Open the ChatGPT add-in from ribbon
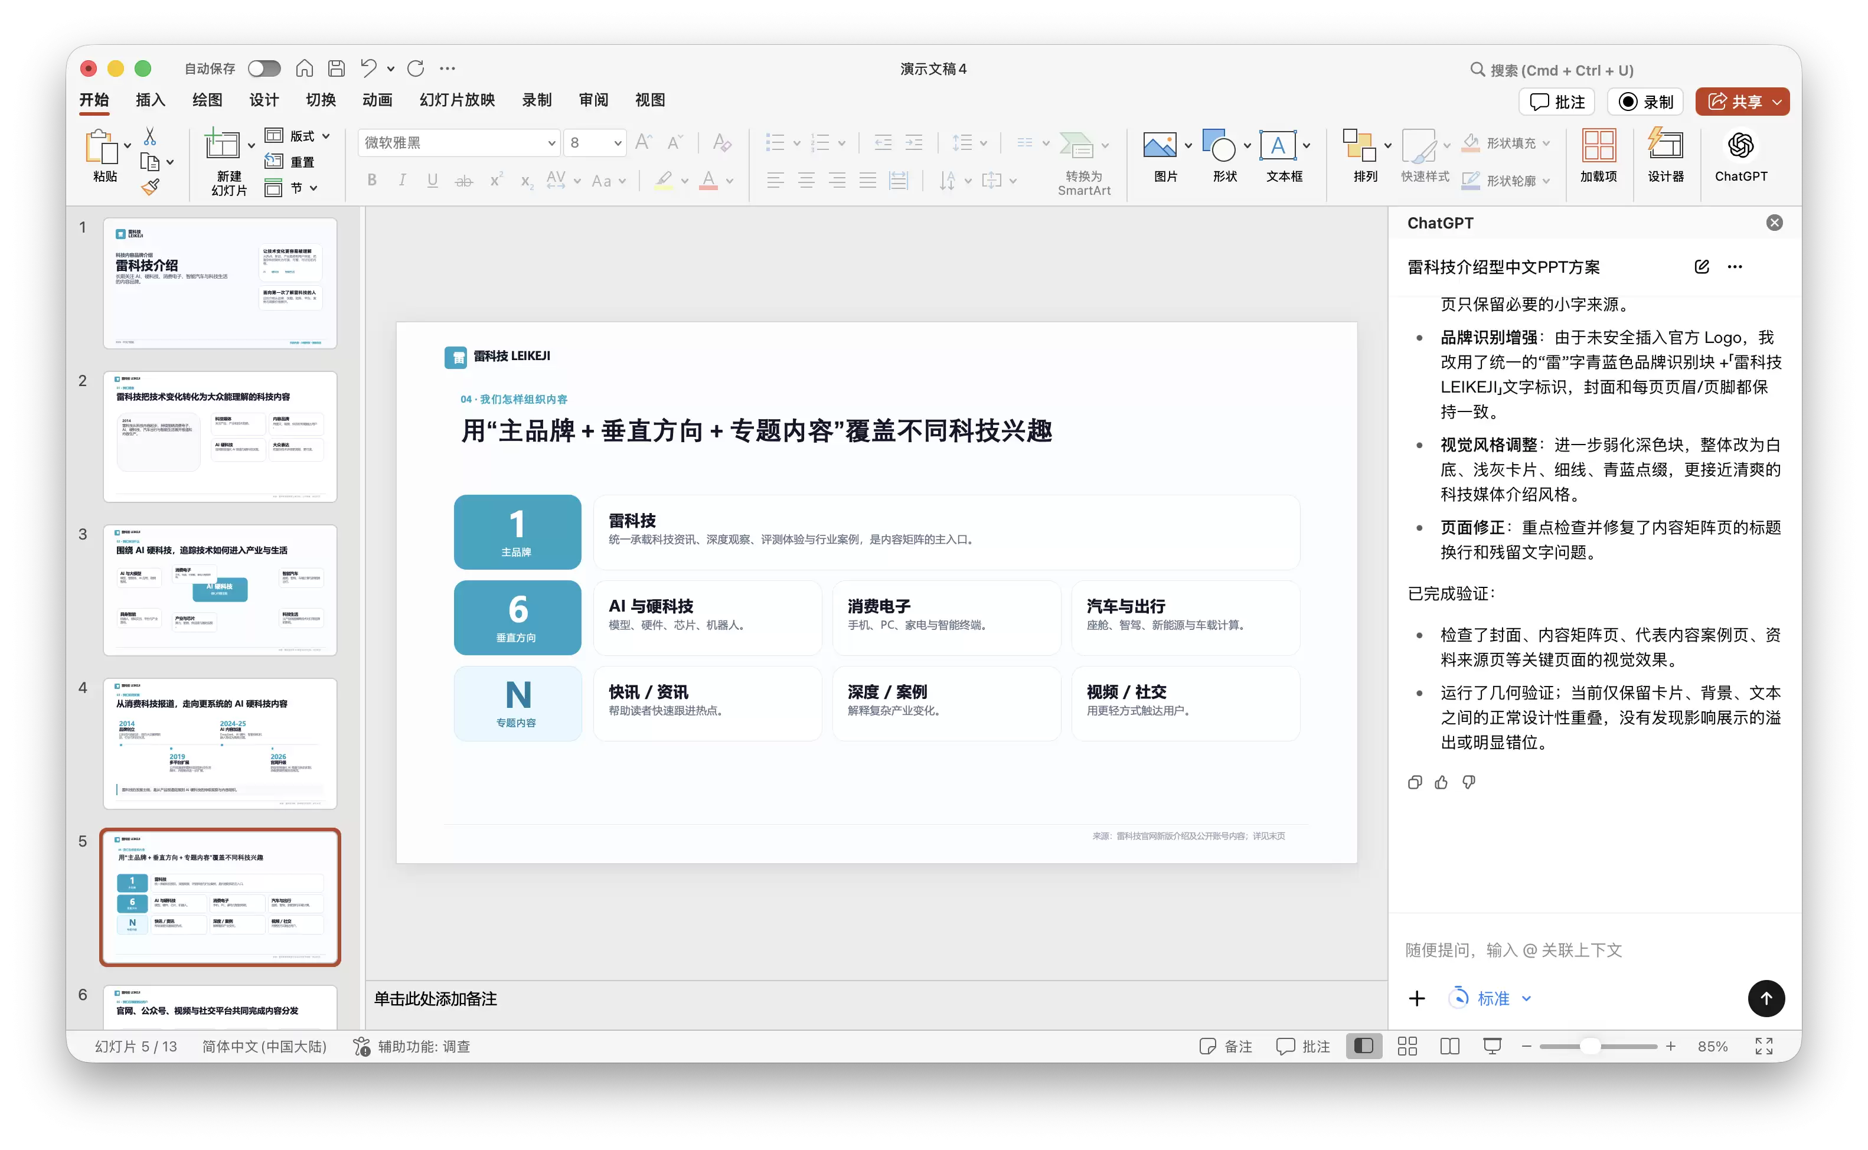Image resolution: width=1868 pixels, height=1150 pixels. pos(1741,156)
